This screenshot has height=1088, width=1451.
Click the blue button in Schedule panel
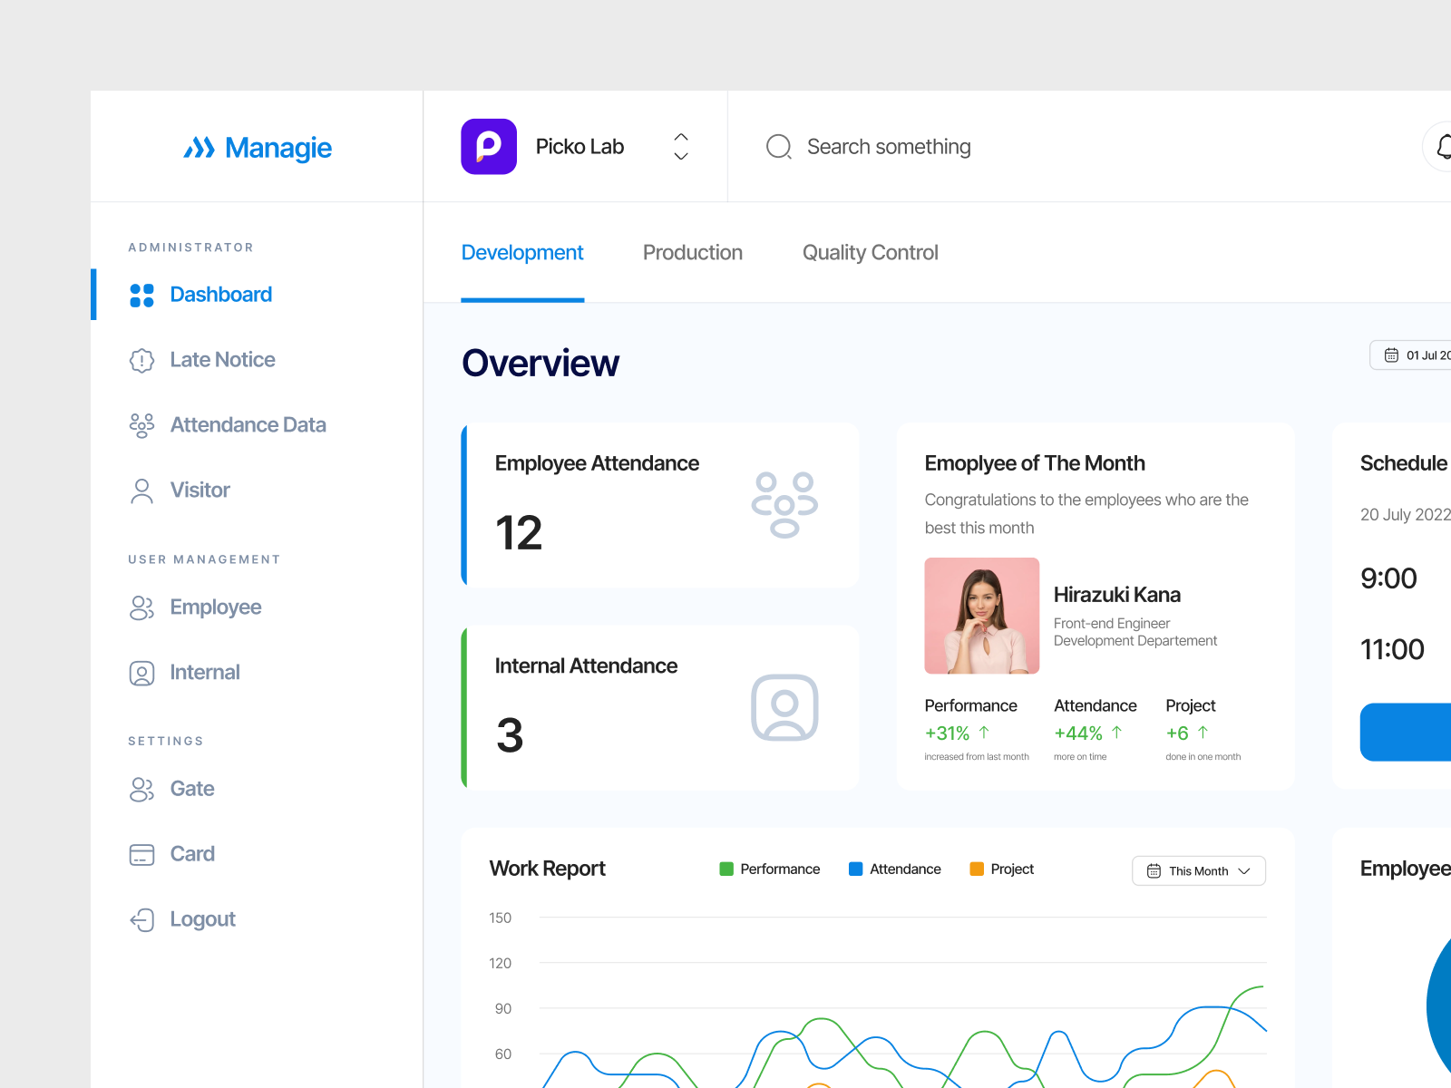pyautogui.click(x=1406, y=732)
